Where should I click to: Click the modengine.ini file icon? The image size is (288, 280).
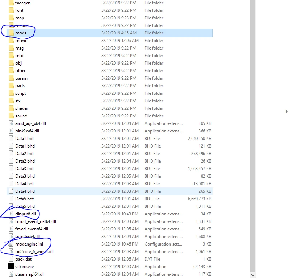click(x=11, y=244)
